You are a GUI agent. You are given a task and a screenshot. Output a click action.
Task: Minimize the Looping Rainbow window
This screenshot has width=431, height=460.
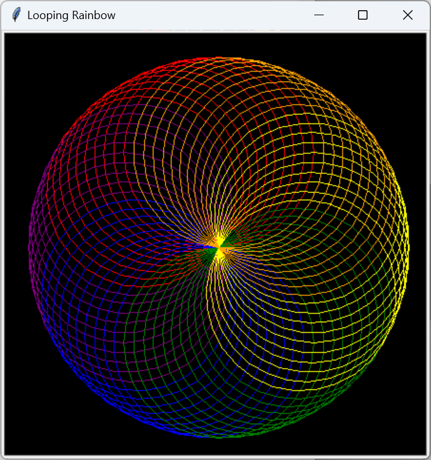click(319, 15)
